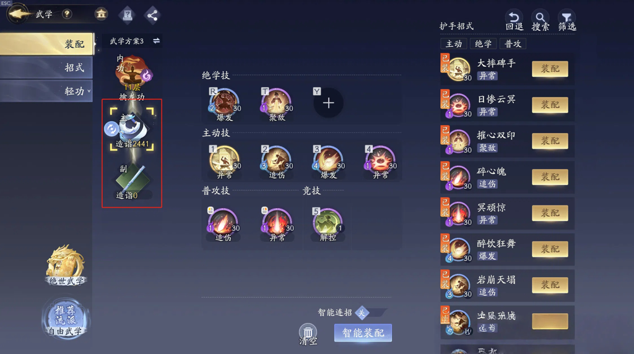This screenshot has width=634, height=354.
Task: Click 装配 button for 大摔碑手
Action: [x=550, y=69]
